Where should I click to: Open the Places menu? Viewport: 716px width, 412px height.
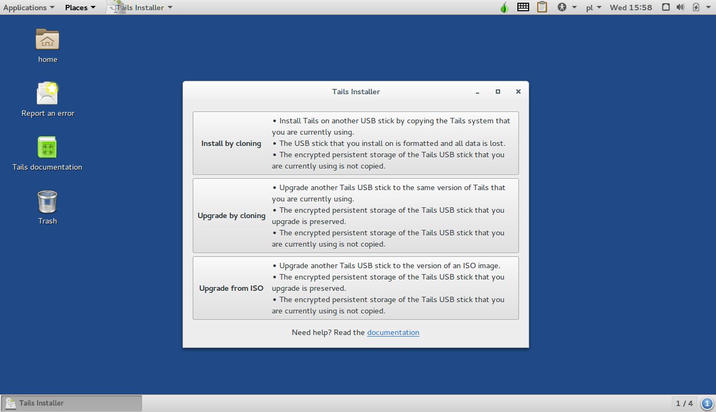coord(80,8)
